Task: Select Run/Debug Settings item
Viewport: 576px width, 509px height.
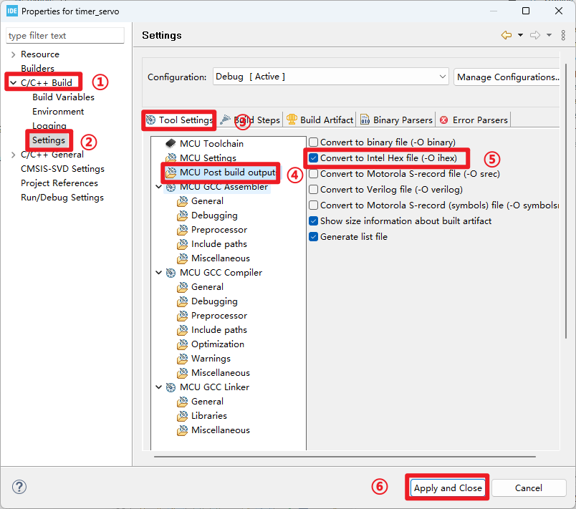Action: click(x=62, y=198)
